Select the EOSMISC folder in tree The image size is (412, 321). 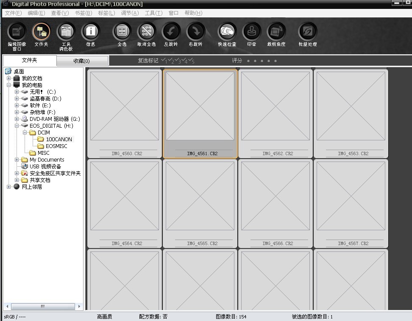(56, 146)
